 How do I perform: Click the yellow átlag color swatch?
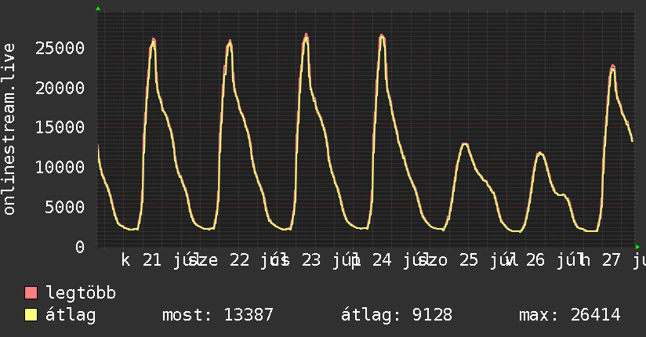point(31,315)
